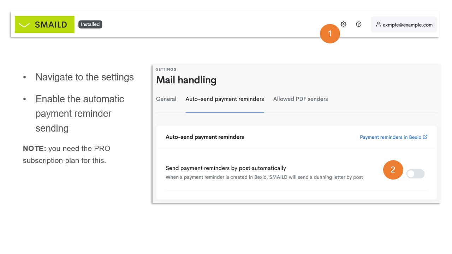Click the orange step marker numbered 1
Viewport: 452px width, 254px height.
pos(330,34)
